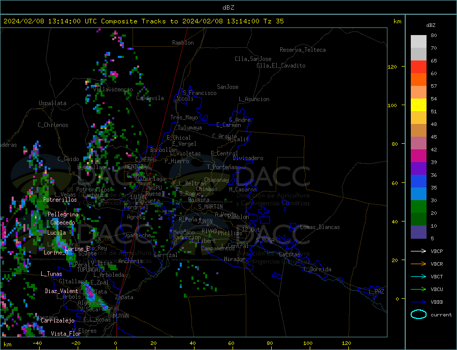Click the S_MARTIN place label
The image size is (457, 350).
[210, 207]
